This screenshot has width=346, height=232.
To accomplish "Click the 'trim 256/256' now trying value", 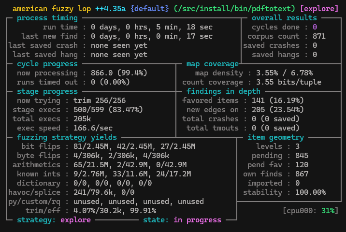I will [x=100, y=101].
